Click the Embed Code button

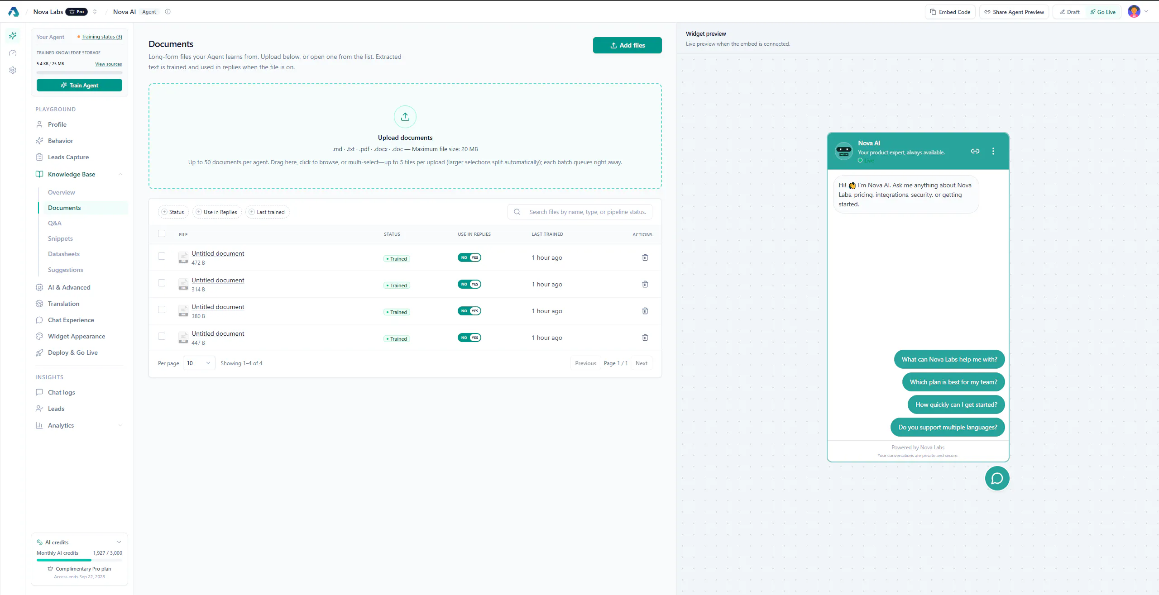[950, 12]
